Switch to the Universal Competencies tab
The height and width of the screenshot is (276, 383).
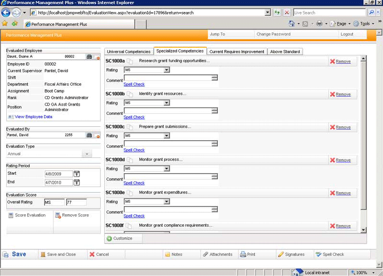click(128, 52)
